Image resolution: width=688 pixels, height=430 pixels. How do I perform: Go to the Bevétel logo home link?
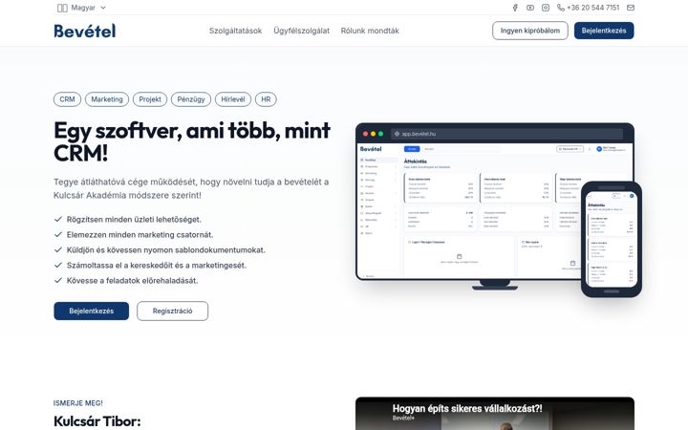85,31
